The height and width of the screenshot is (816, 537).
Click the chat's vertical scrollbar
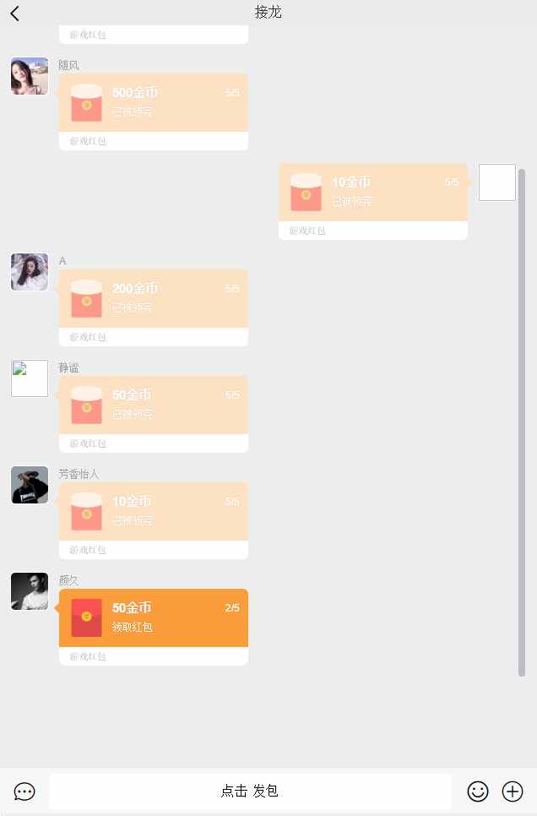pos(522,422)
